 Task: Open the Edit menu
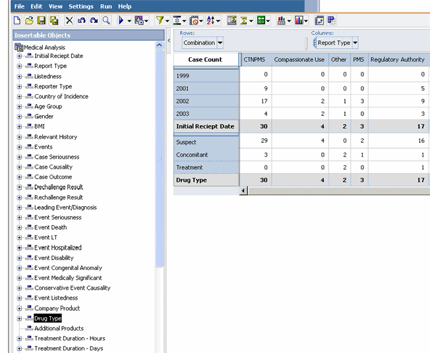click(36, 7)
